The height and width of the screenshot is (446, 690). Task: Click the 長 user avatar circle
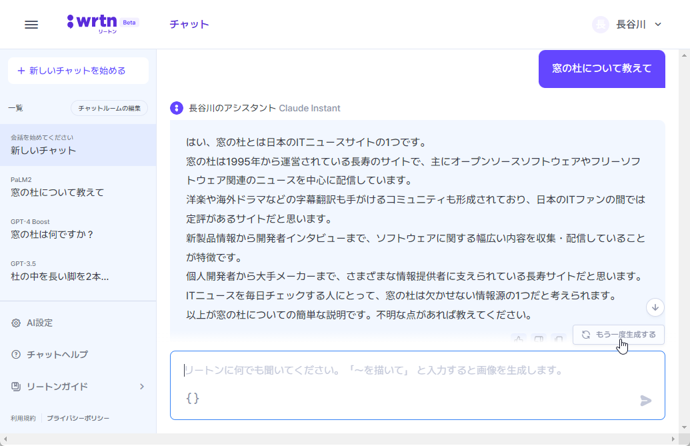[x=601, y=25]
